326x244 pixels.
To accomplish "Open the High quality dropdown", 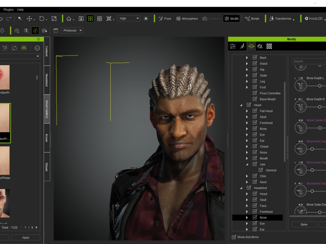I will pos(129,19).
